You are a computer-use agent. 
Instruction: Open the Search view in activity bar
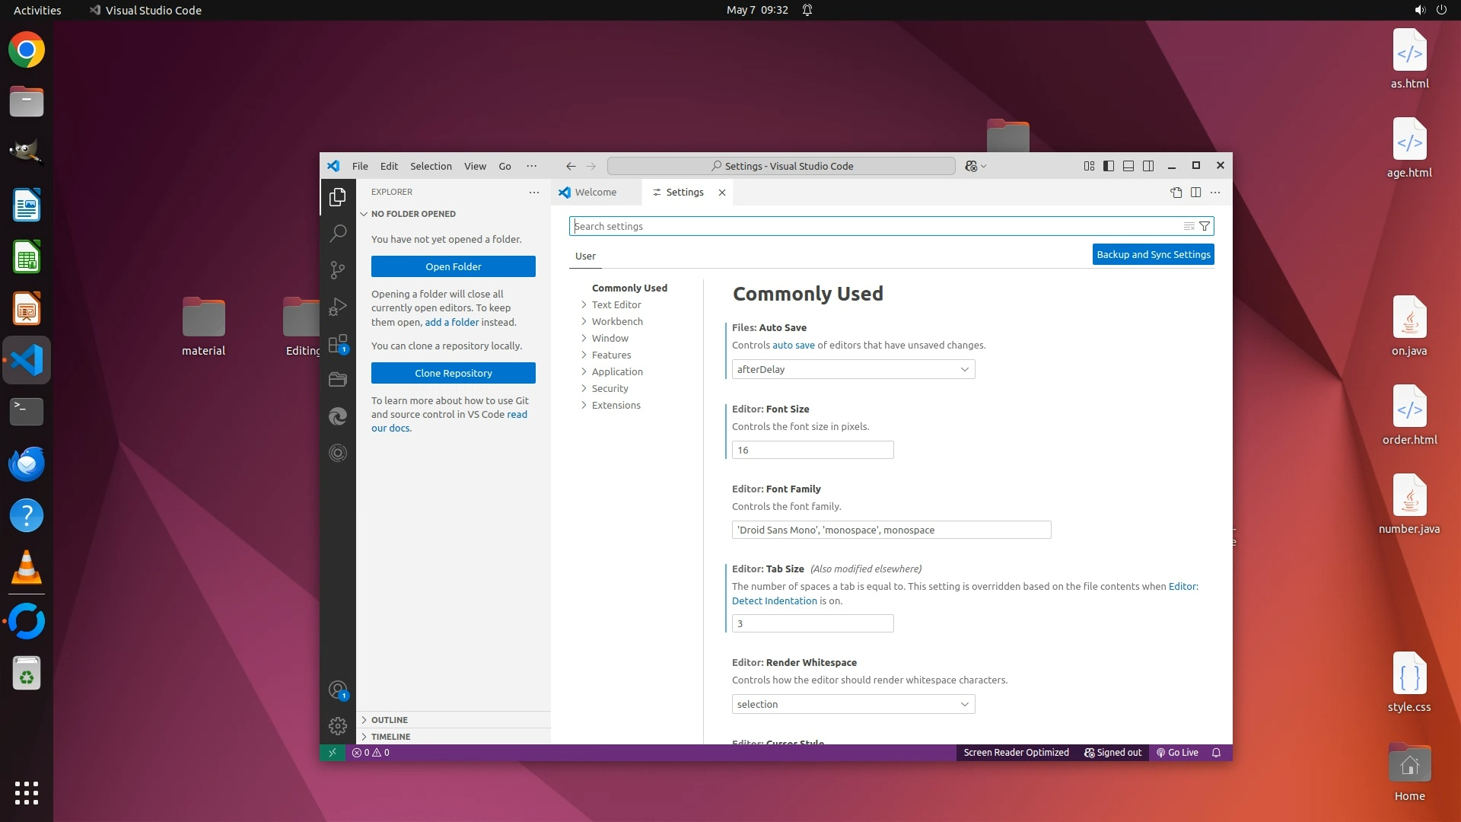point(338,233)
